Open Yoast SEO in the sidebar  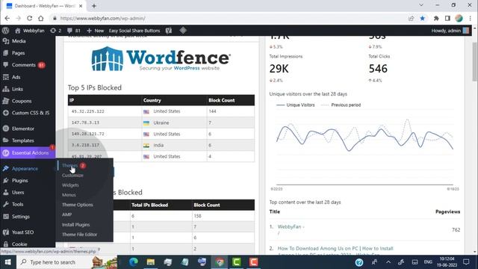click(x=22, y=232)
